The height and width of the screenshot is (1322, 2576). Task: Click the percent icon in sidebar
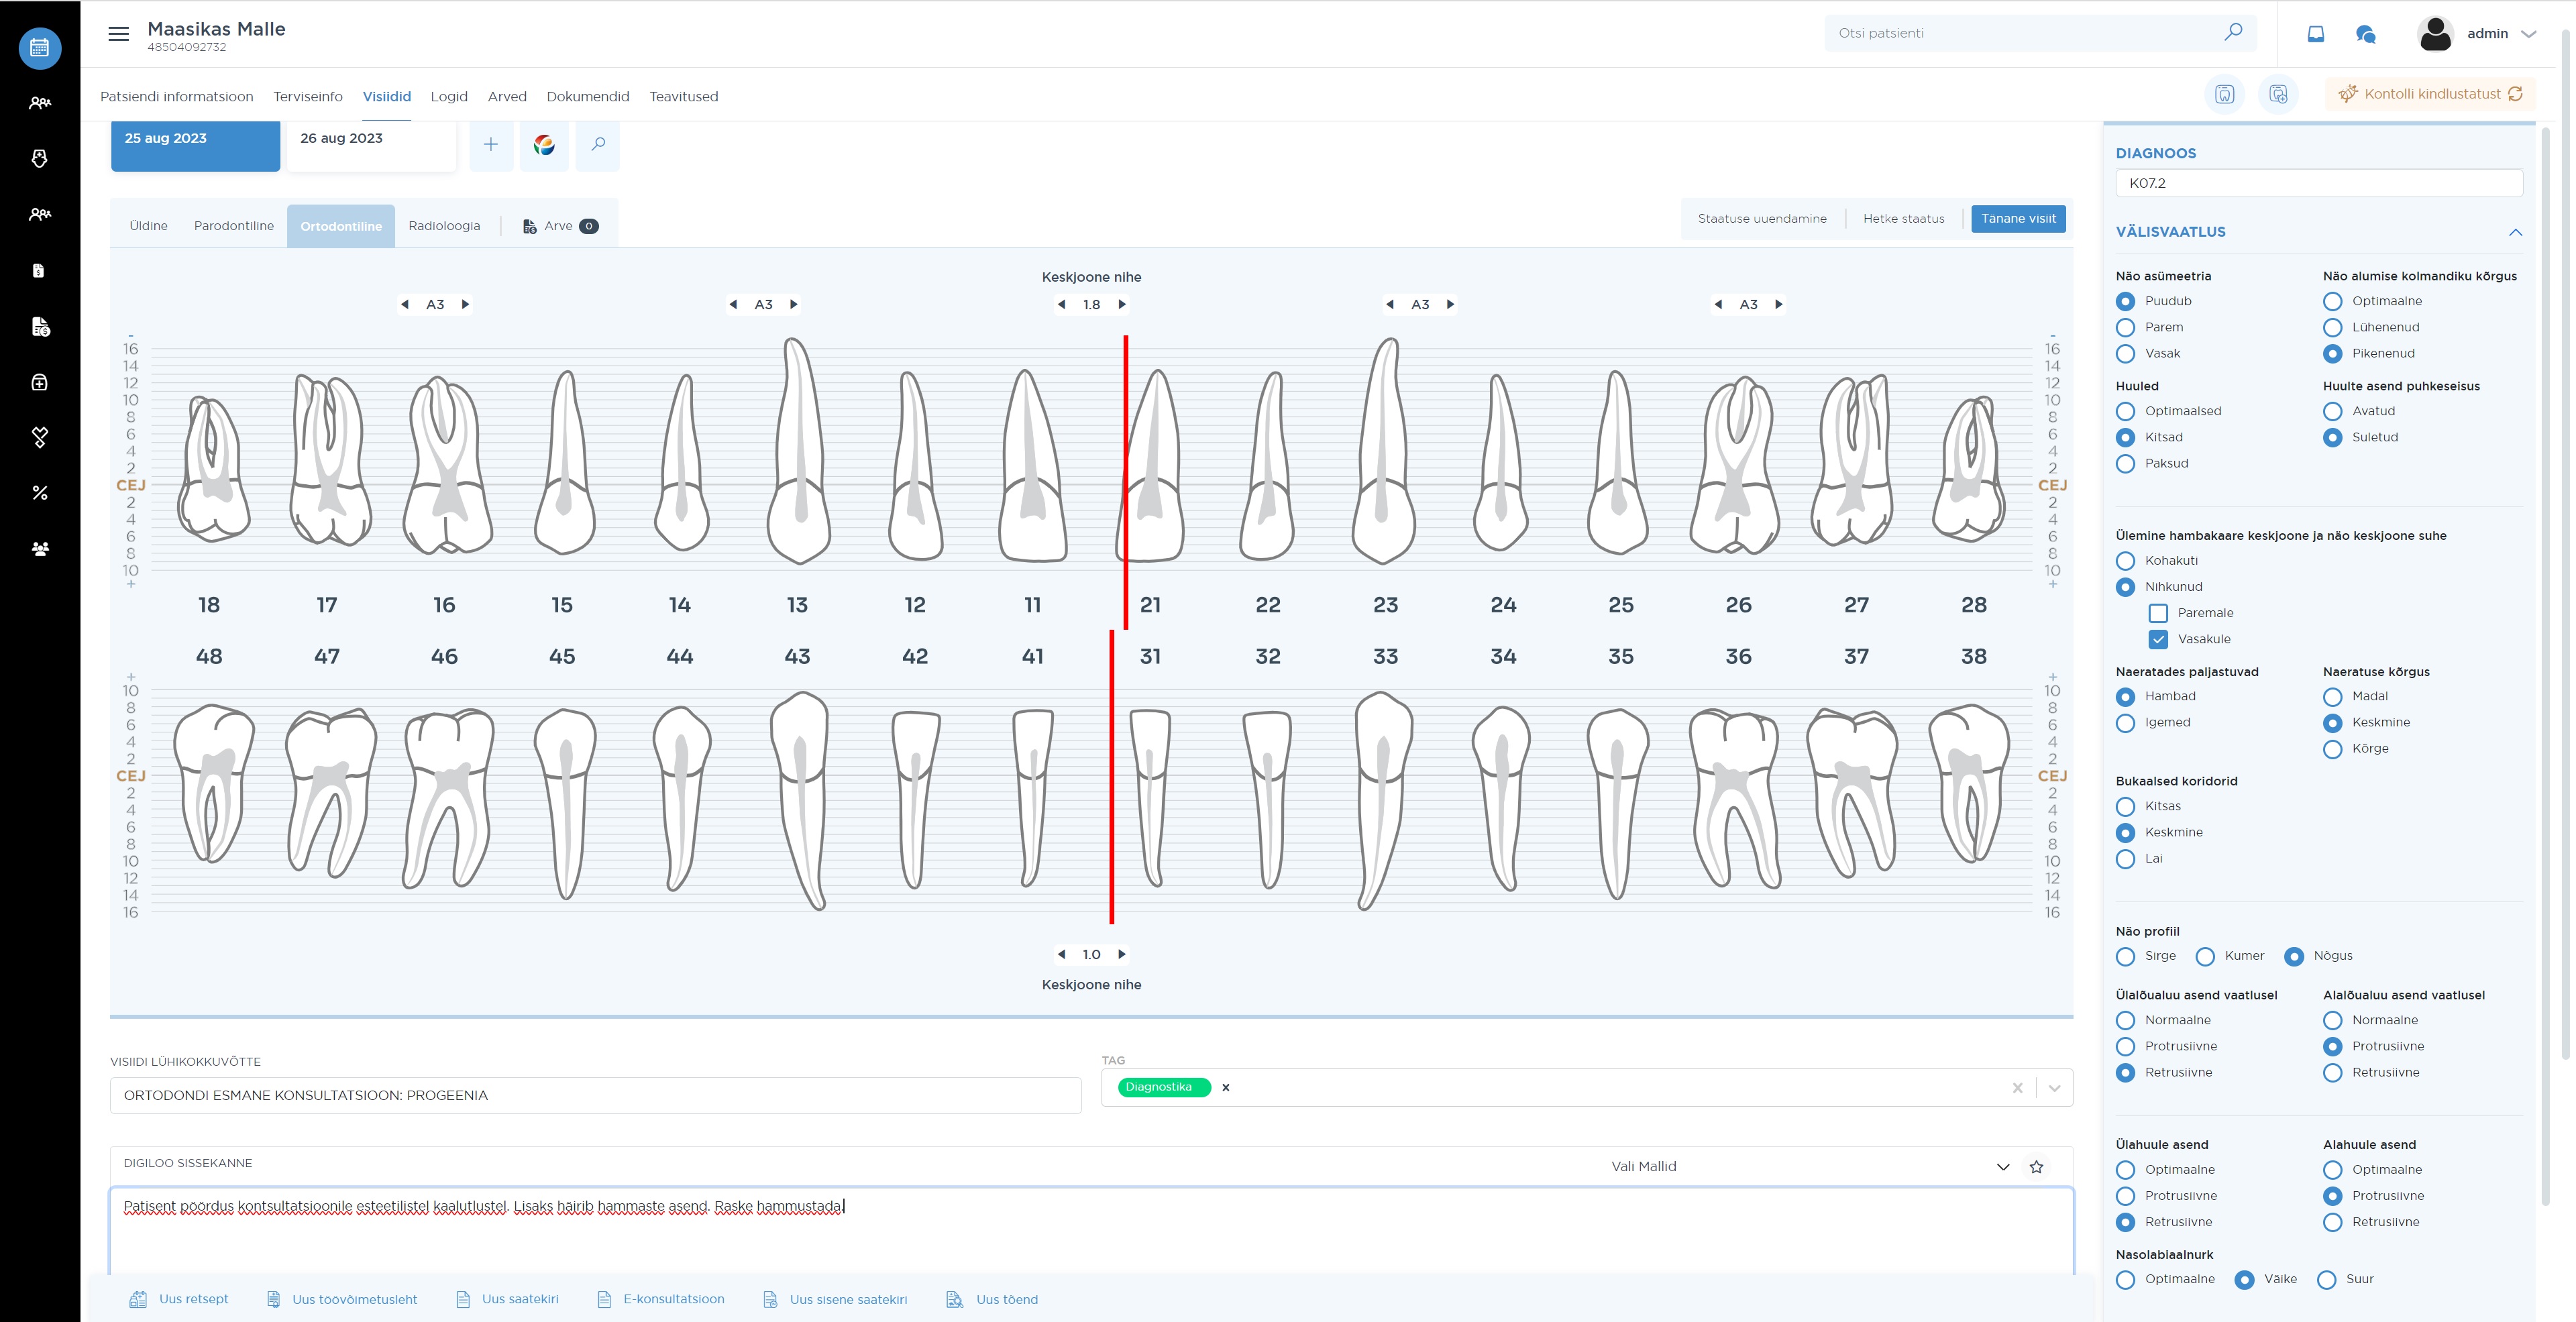click(x=40, y=493)
